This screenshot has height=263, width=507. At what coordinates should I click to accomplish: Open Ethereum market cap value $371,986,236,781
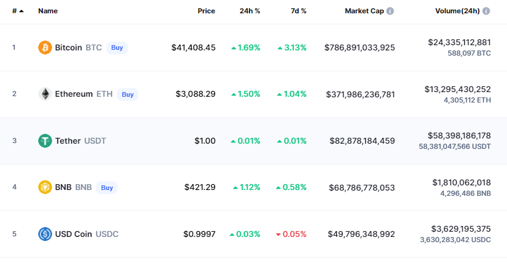point(360,94)
